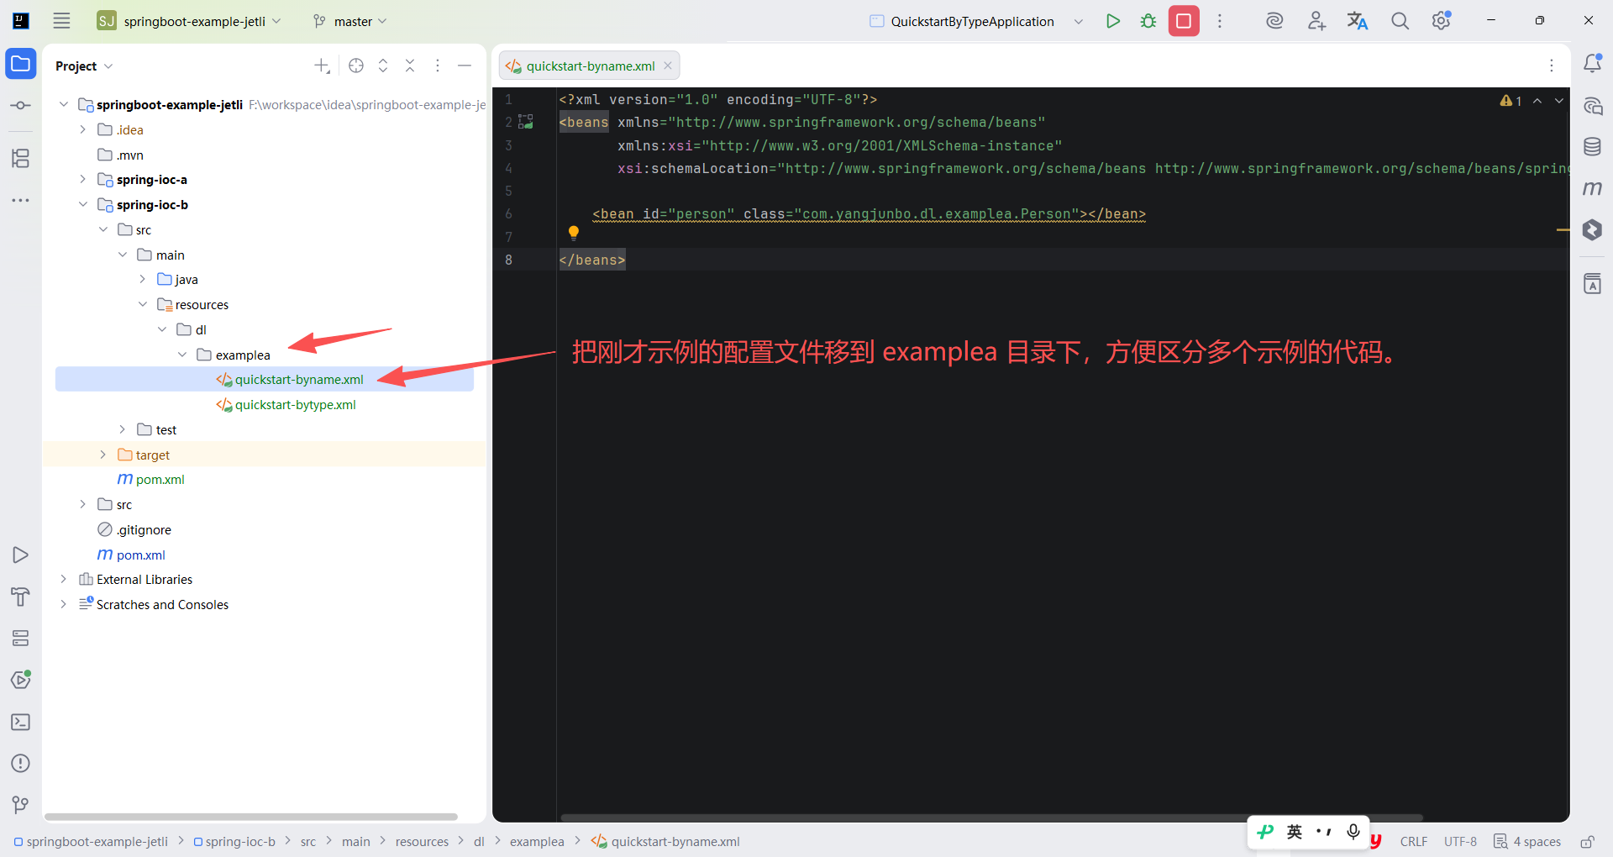Open the main hamburger menu
The width and height of the screenshot is (1613, 857).
[61, 21]
